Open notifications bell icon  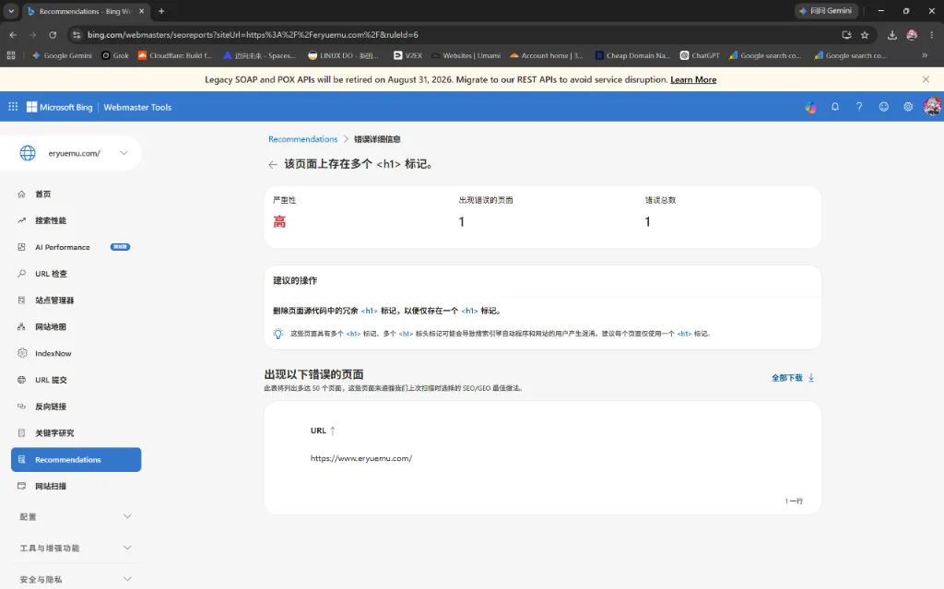click(x=835, y=107)
